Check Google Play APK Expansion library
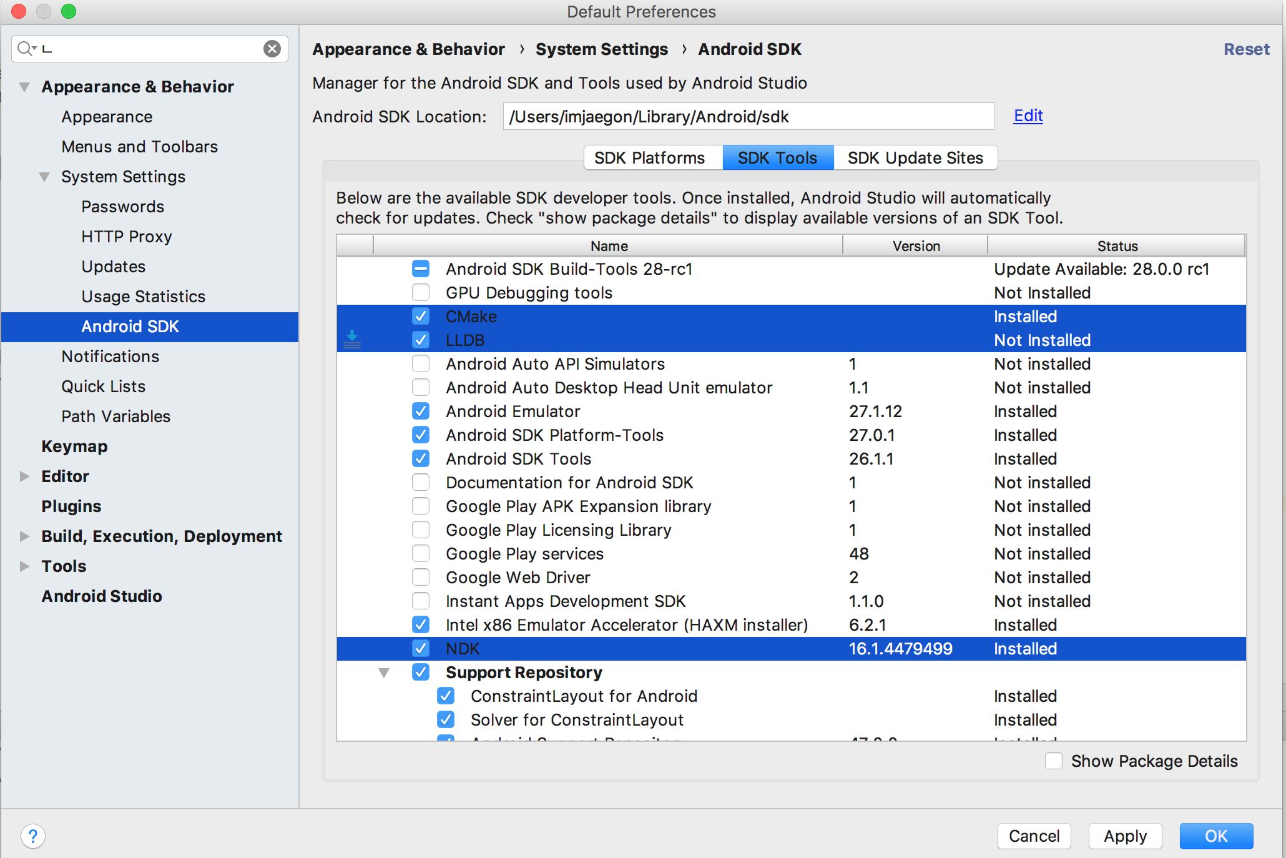Viewport: 1286px width, 858px height. tap(421, 506)
